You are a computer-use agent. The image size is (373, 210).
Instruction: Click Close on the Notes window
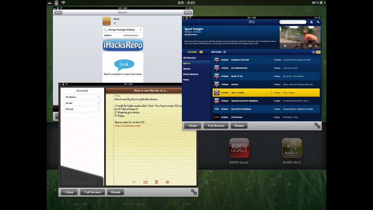click(69, 192)
